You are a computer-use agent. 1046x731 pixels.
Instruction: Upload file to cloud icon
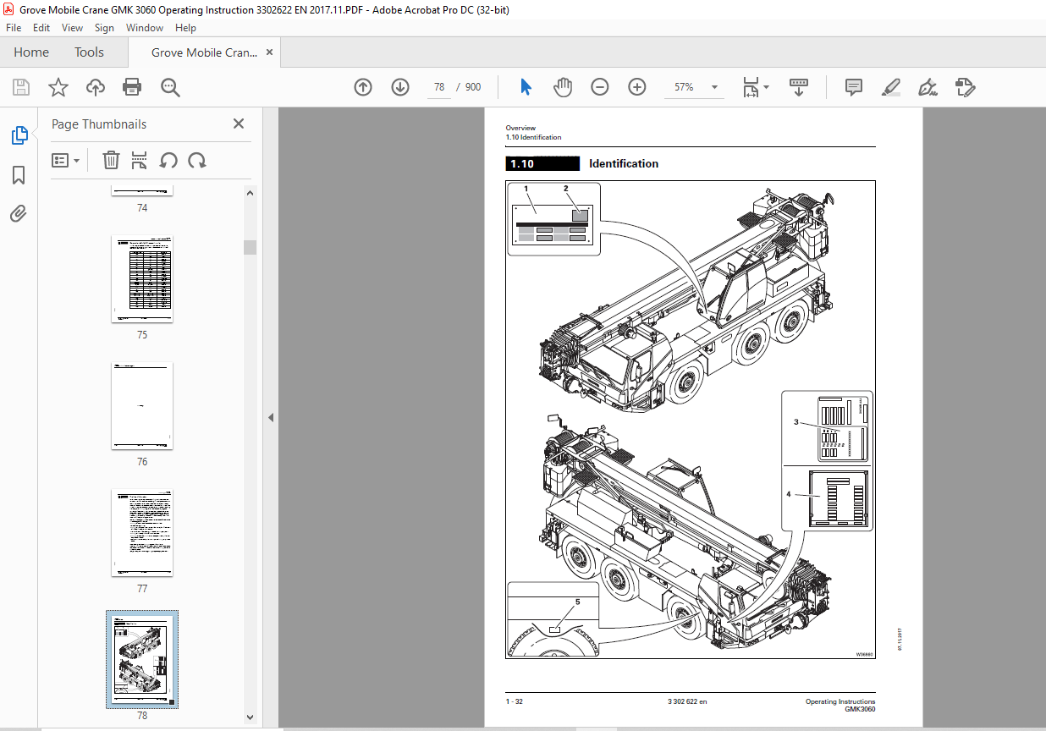pyautogui.click(x=96, y=87)
